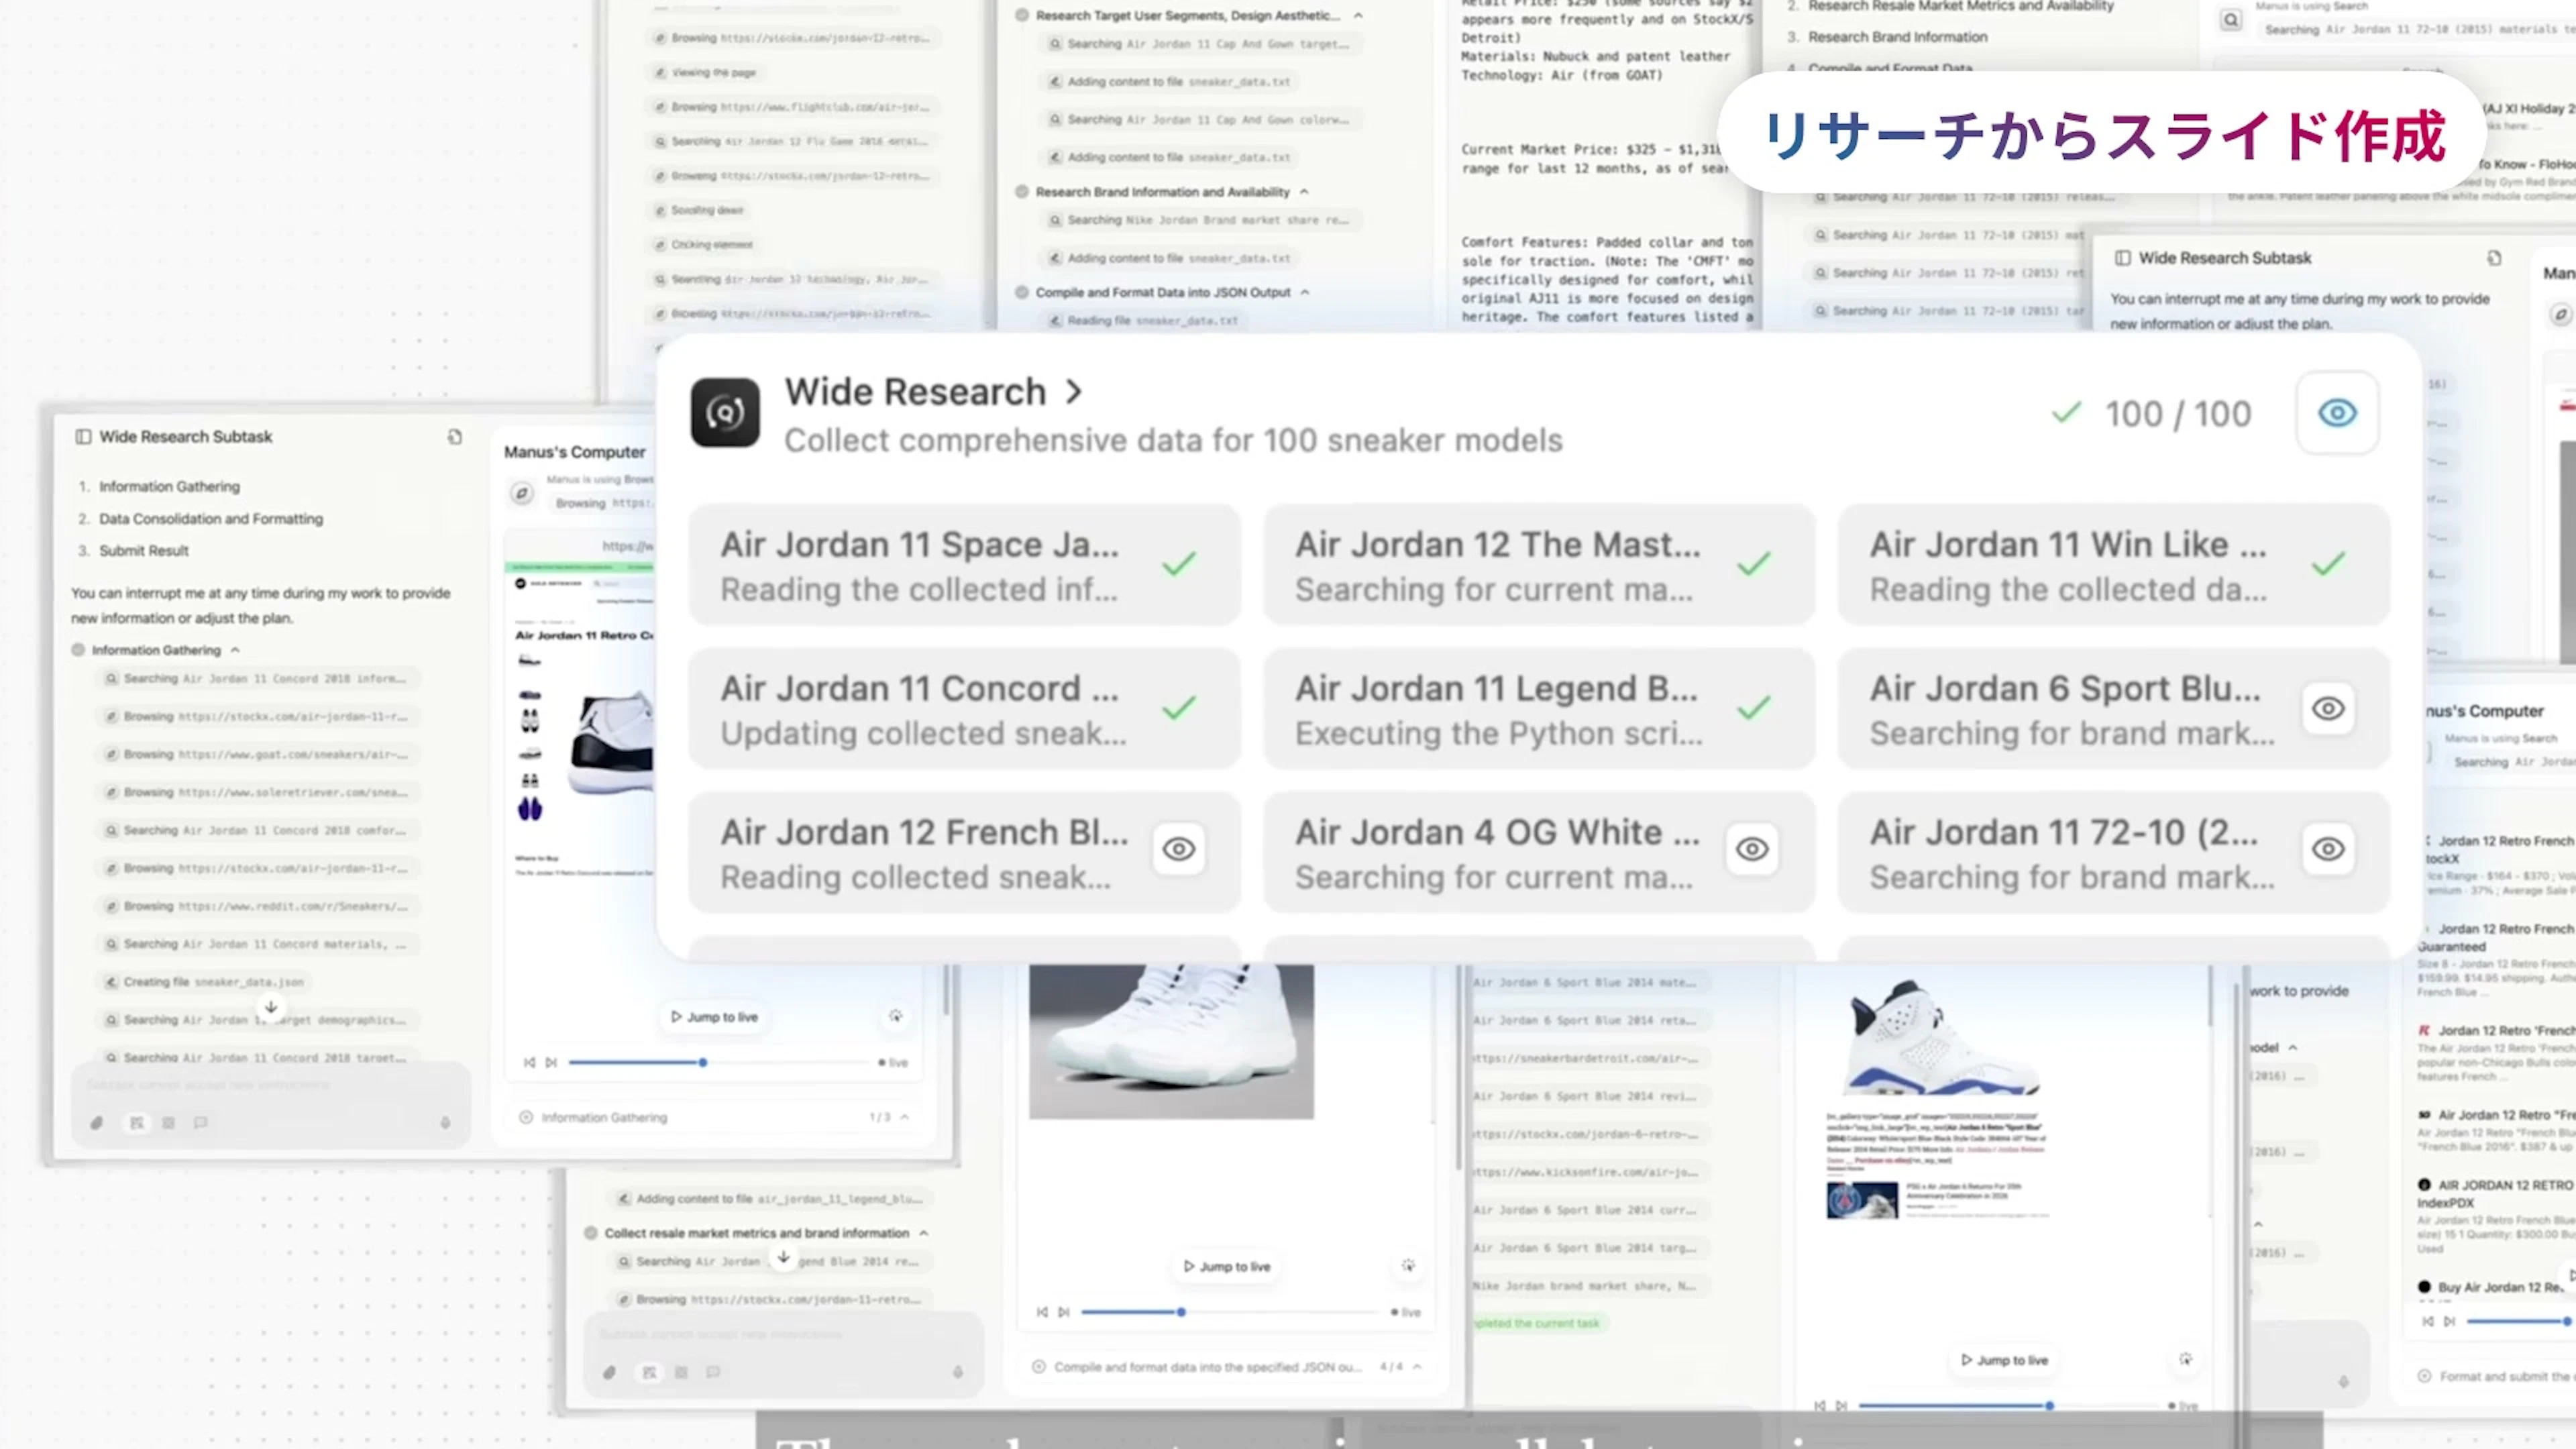The width and height of the screenshot is (2576, 1449).
Task: Click the Wide Research app icon
Action: (725, 412)
